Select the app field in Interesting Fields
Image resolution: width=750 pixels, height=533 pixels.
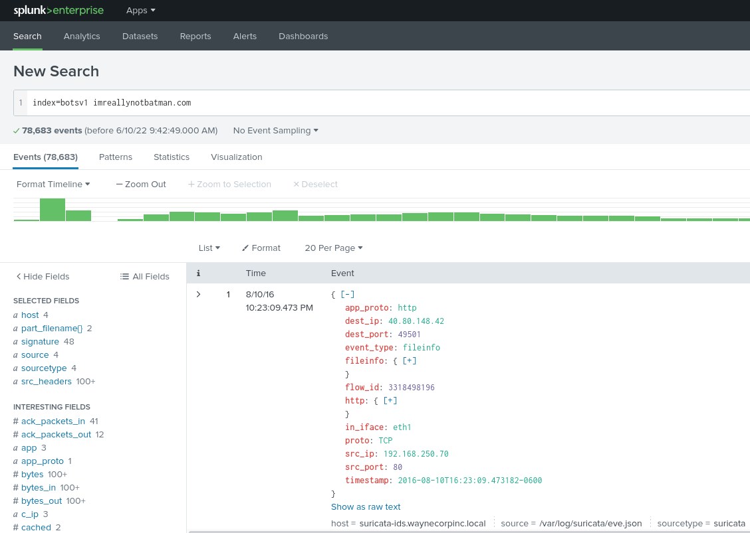pos(29,448)
